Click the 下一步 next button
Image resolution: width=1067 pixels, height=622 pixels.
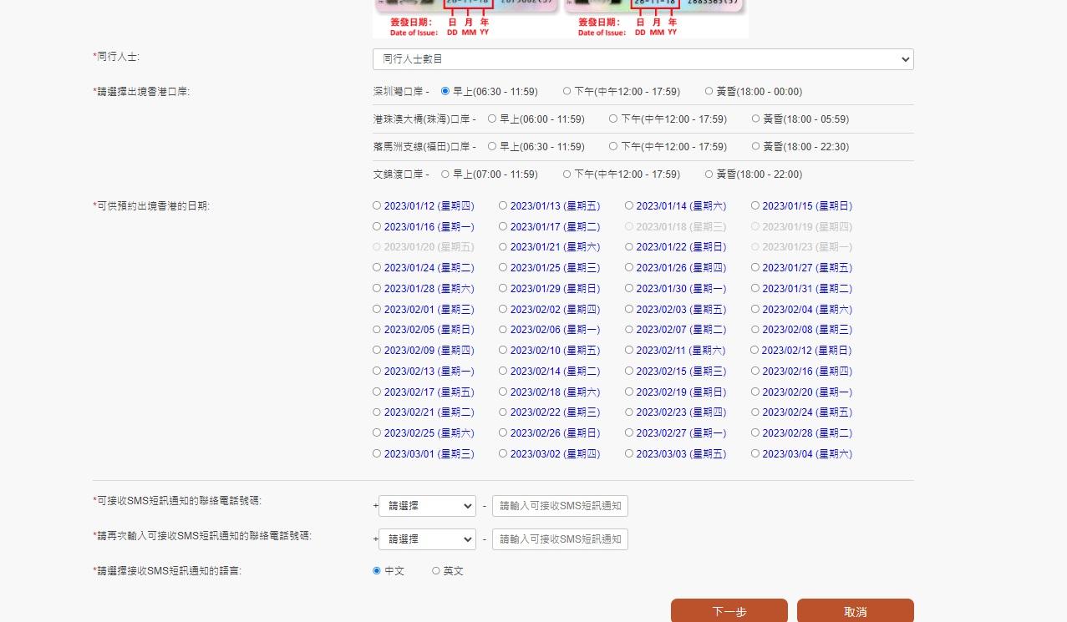pyautogui.click(x=729, y=611)
